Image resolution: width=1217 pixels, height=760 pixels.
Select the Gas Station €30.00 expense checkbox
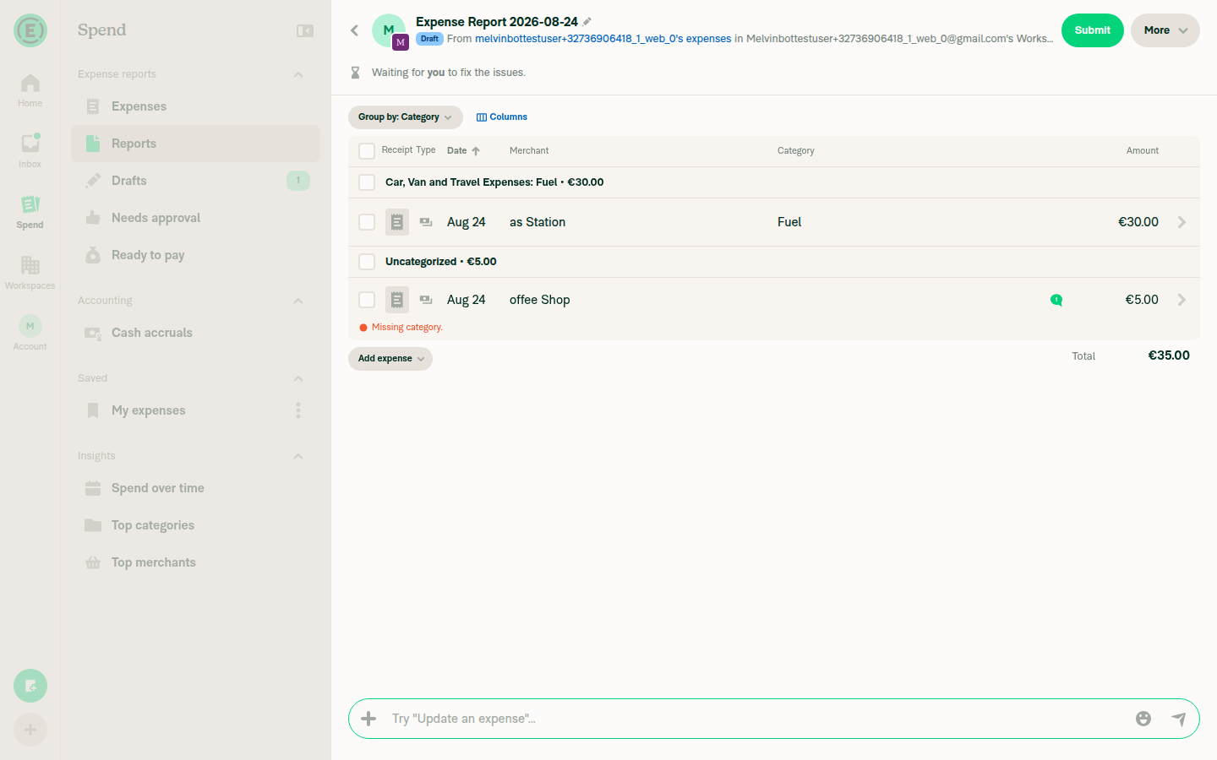click(x=367, y=222)
